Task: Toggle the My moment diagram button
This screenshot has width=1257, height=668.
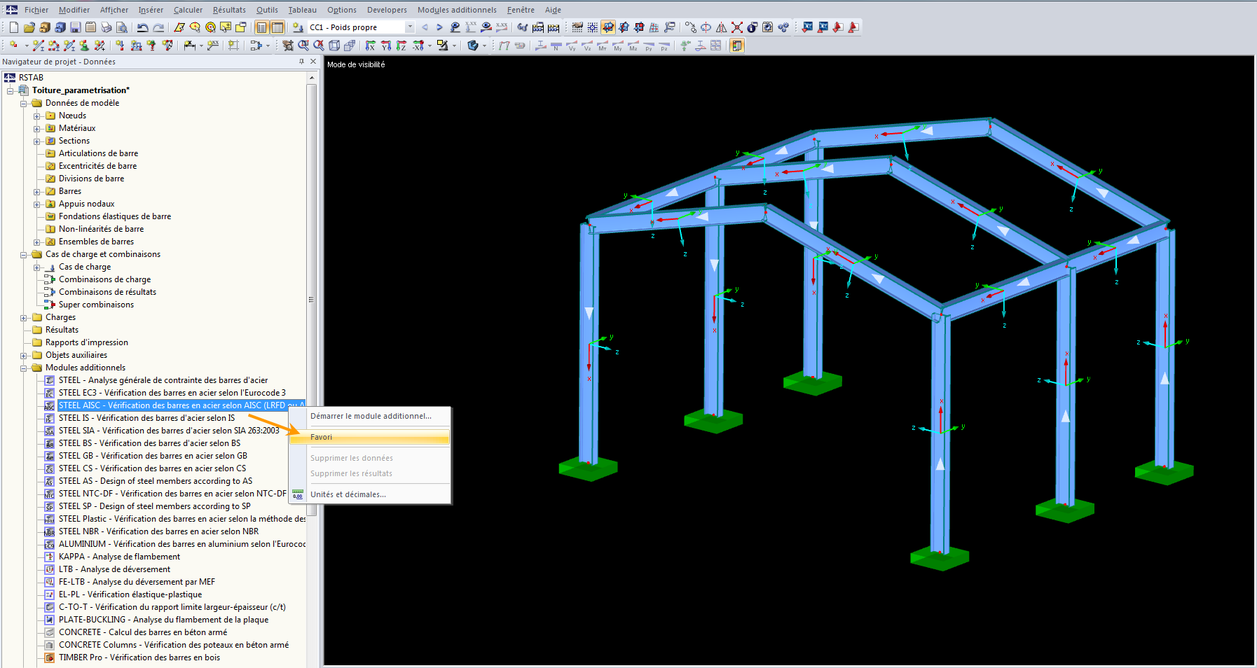Action: point(618,46)
